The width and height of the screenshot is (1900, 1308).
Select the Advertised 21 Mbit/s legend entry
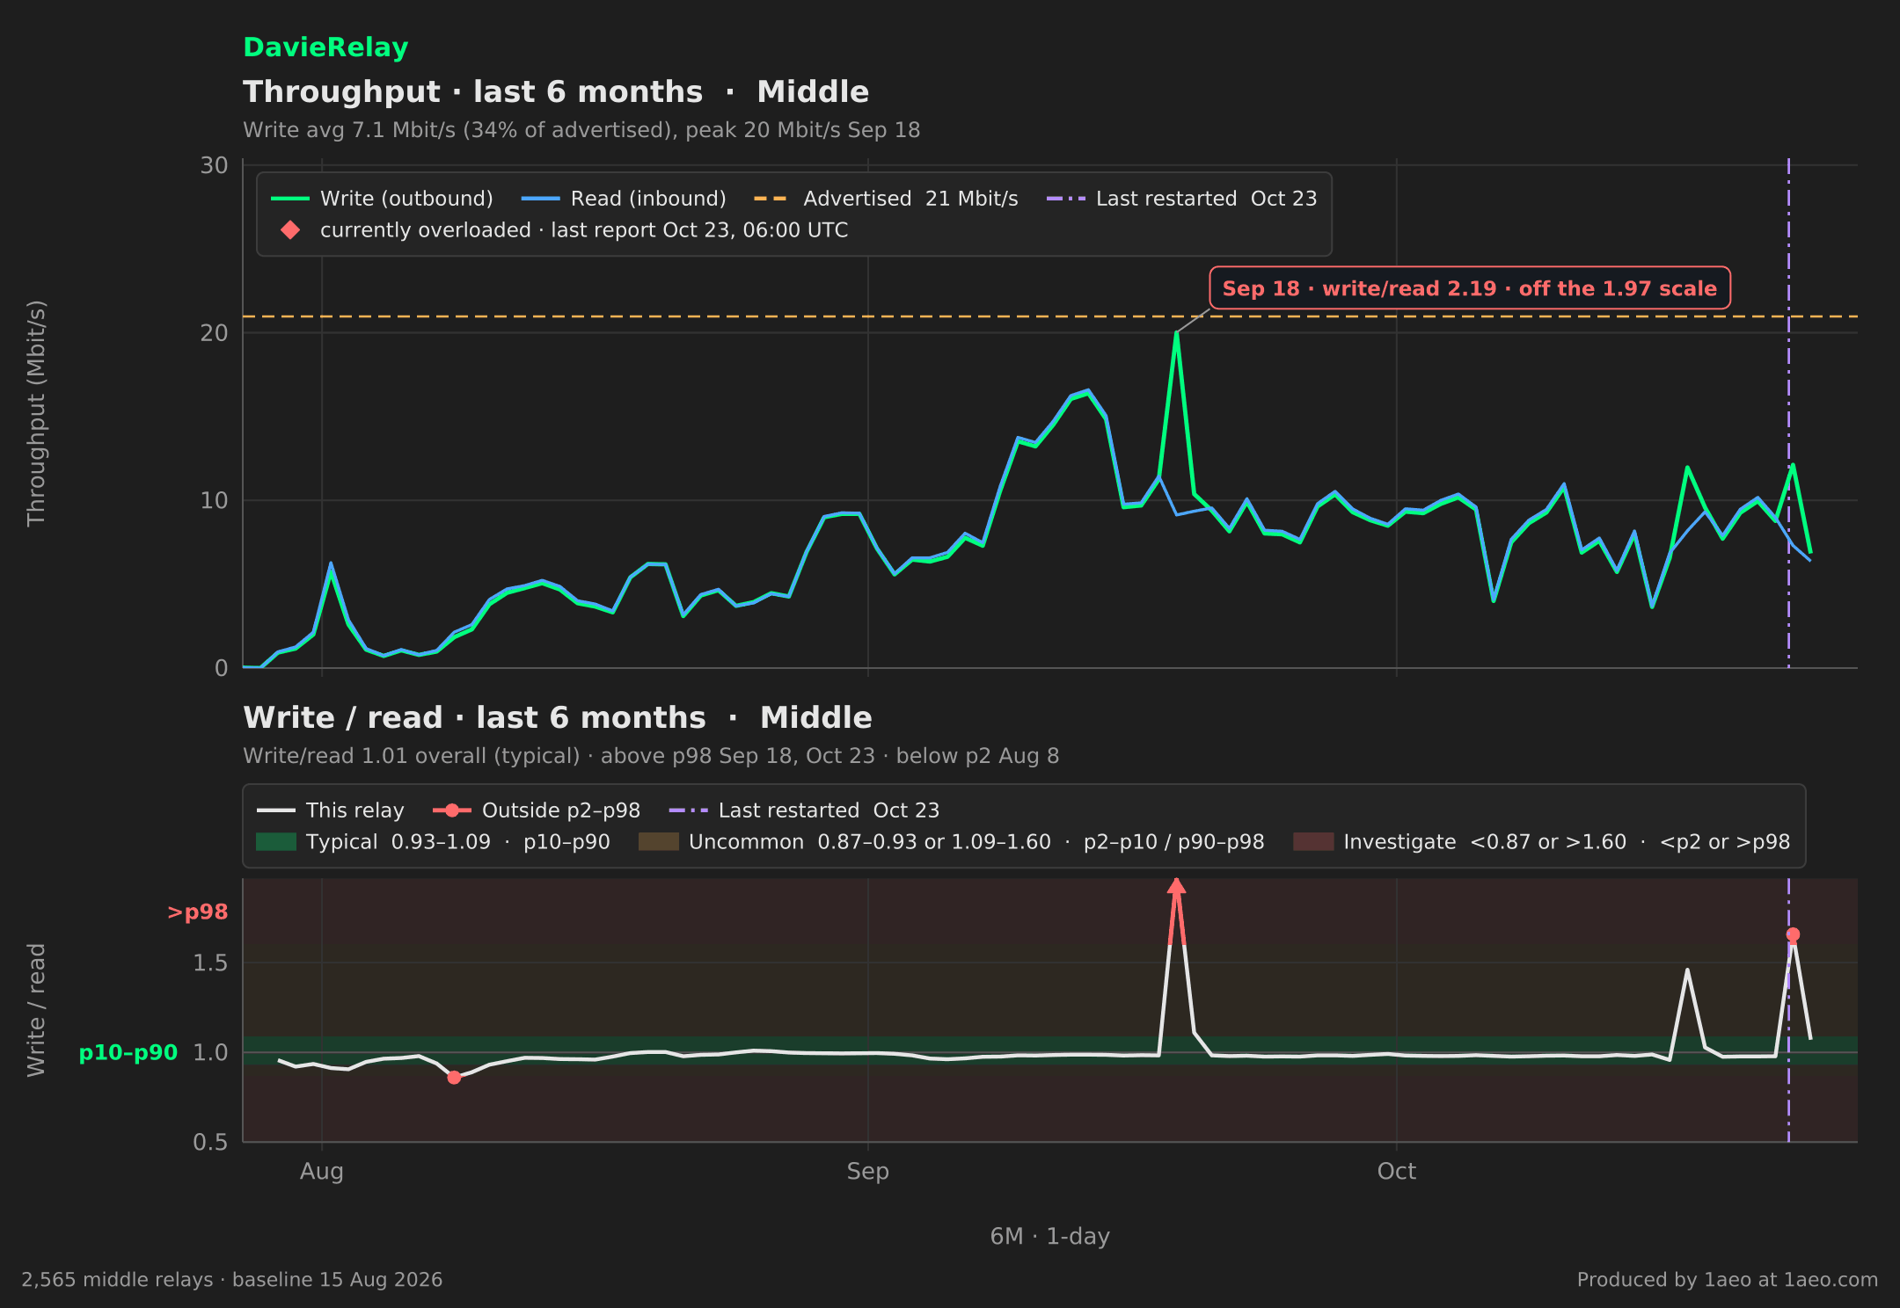pos(886,199)
